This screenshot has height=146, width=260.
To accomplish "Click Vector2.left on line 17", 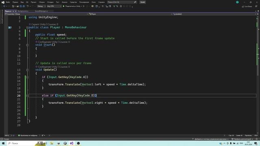I will pos(91,84).
